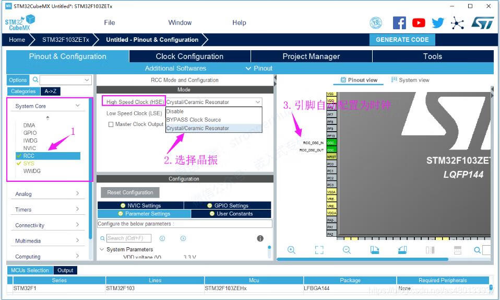Open the Clock Configuration tab

click(189, 56)
